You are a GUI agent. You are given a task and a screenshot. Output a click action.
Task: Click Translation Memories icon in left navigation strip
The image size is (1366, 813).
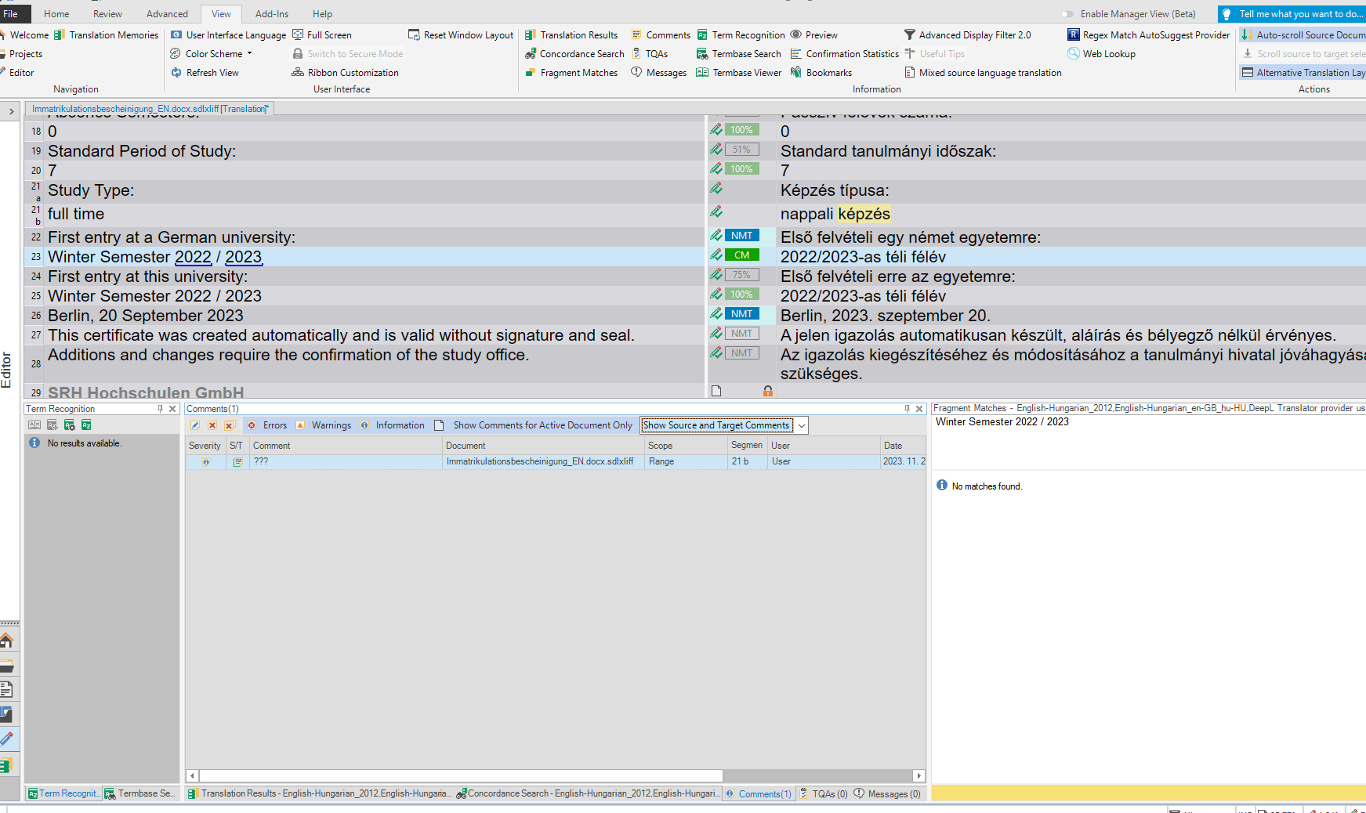pos(6,764)
